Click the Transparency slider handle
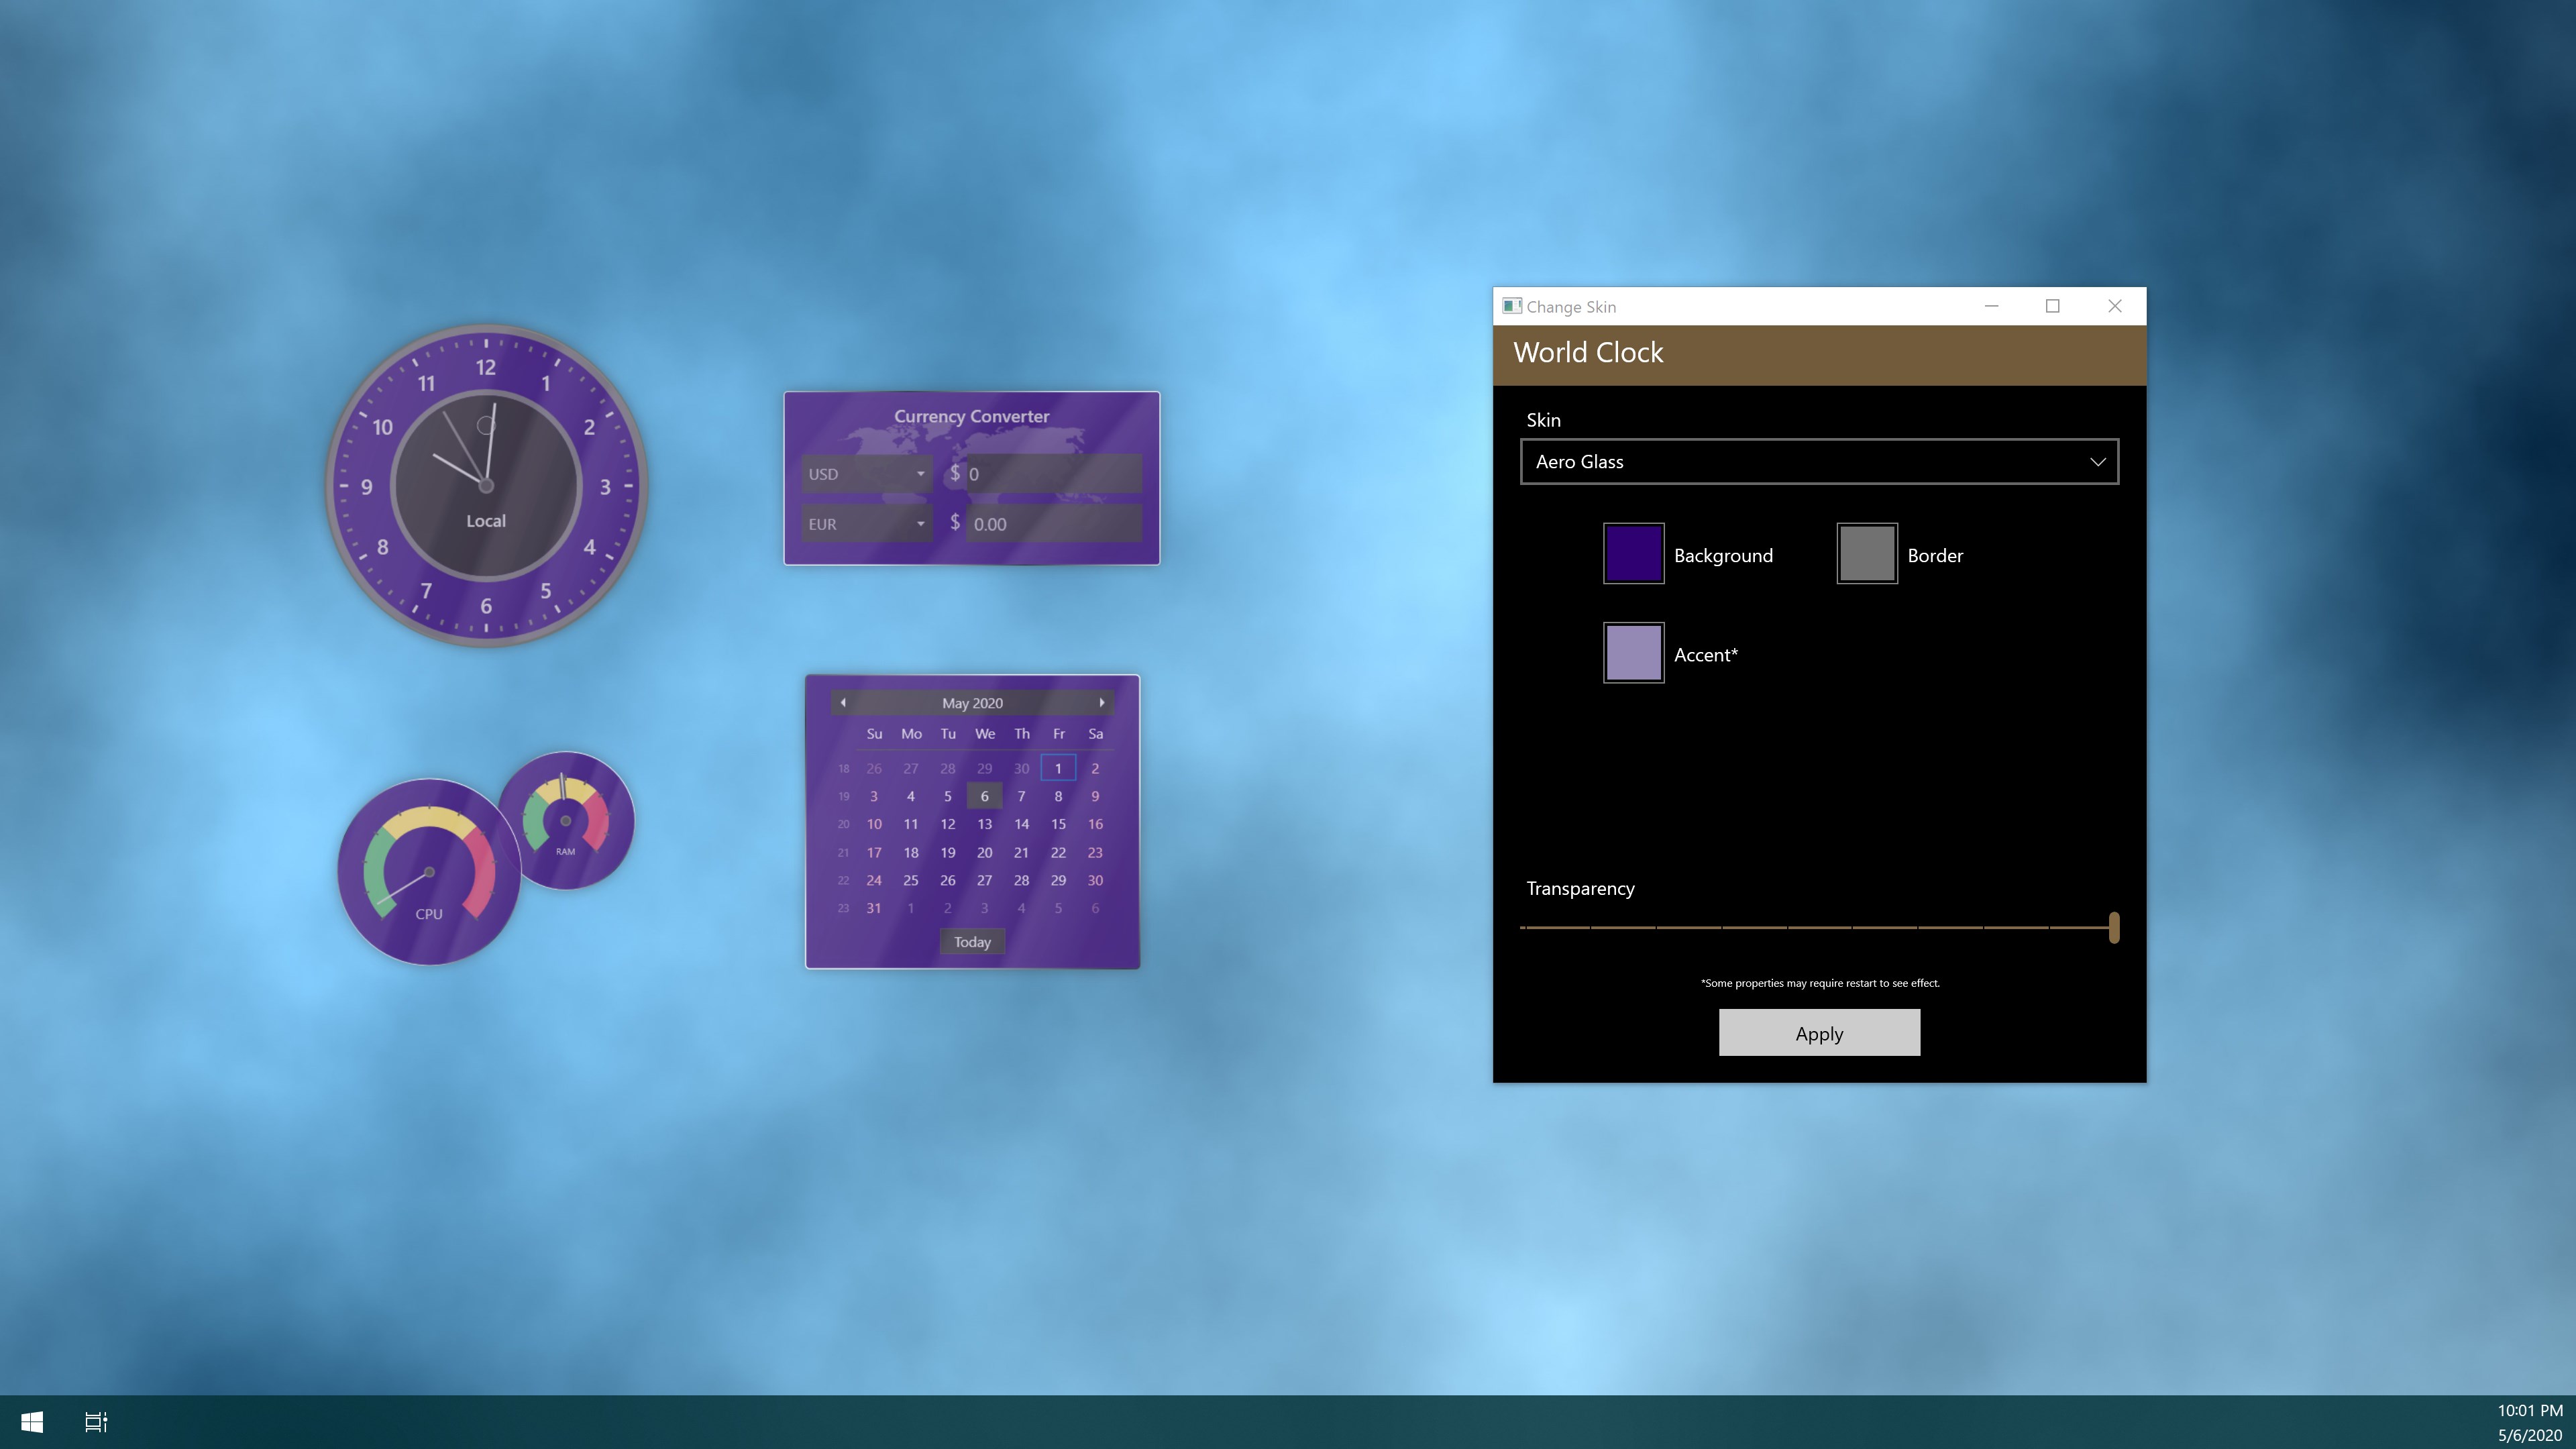The width and height of the screenshot is (2576, 1449). (2113, 927)
